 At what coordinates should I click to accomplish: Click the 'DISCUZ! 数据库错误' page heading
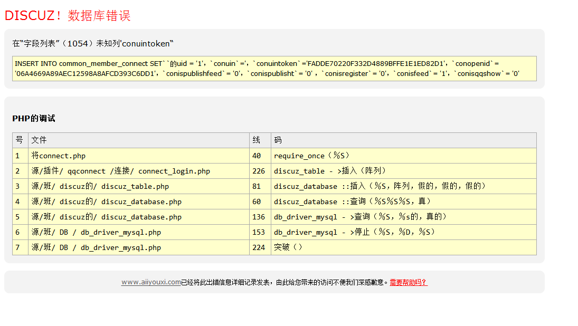pos(68,16)
